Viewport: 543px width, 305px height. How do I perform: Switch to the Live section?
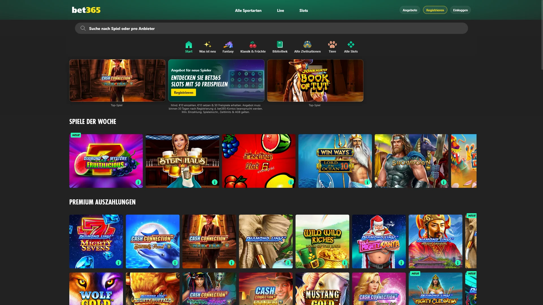coord(280,10)
